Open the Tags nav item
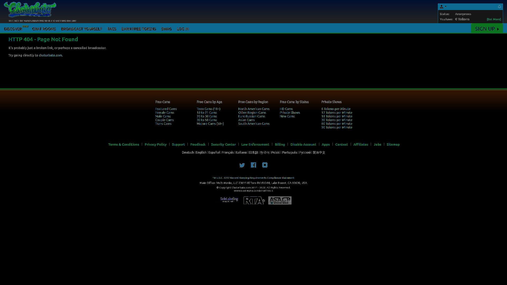This screenshot has width=507, height=285. pos(112,29)
